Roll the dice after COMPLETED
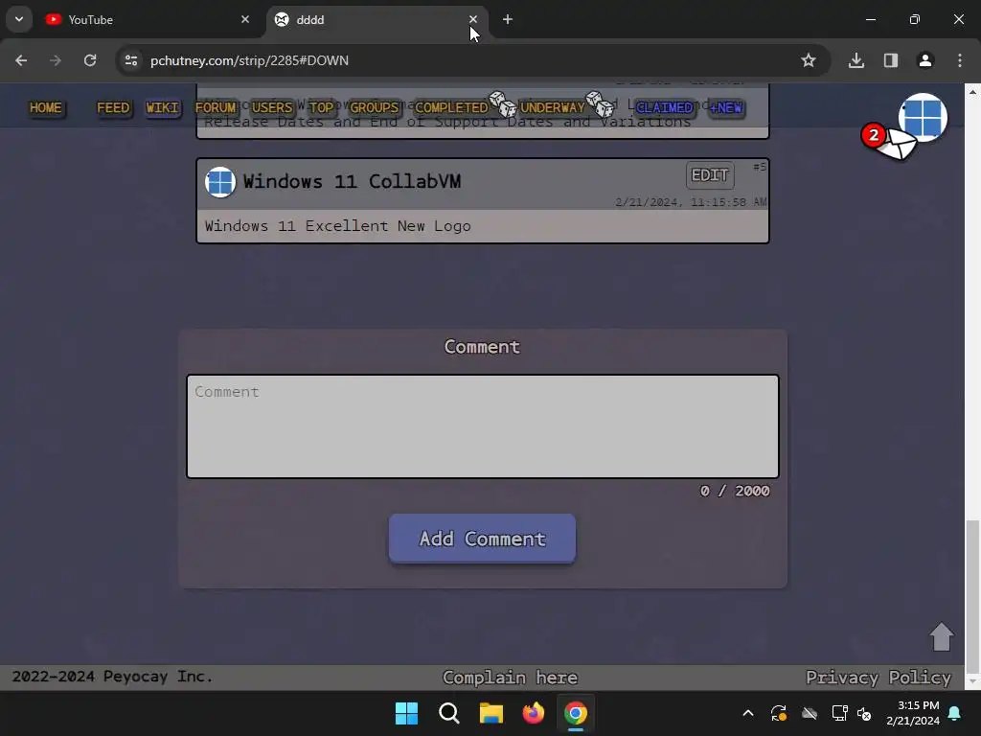Screen dimensions: 981x736 tap(502, 103)
